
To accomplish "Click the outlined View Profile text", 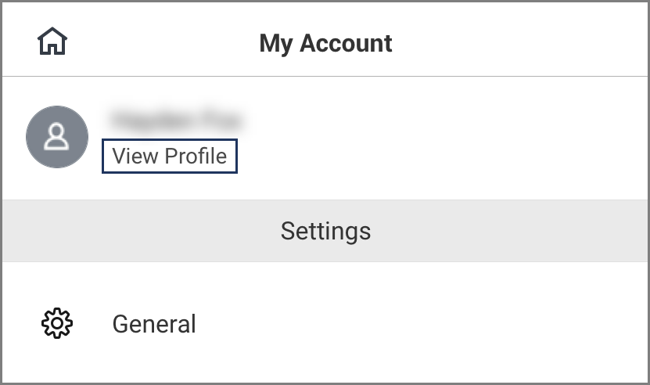I will [x=170, y=156].
